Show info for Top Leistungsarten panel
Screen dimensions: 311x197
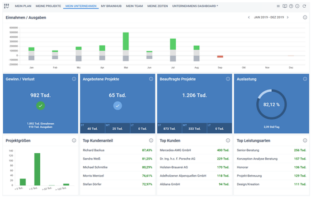tap(305, 141)
